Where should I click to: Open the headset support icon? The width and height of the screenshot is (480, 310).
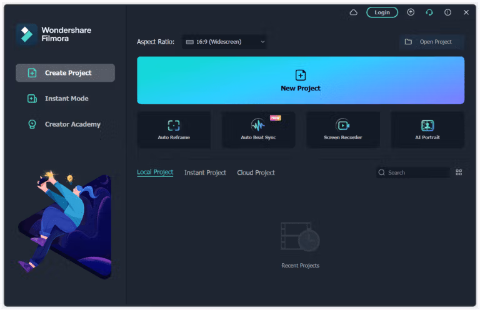(429, 12)
